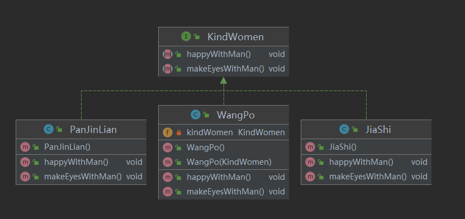Select happyWithMan() in the JiaShi node
465x219 pixels.
361,162
